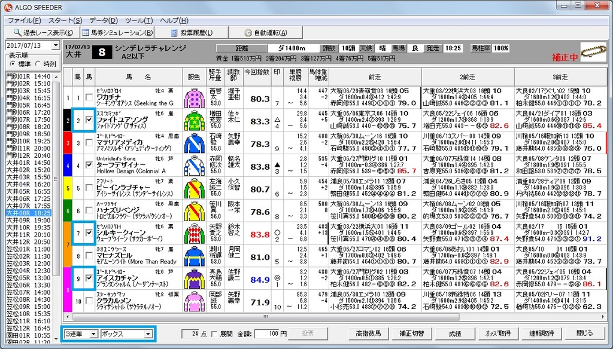The width and height of the screenshot is (613, 349).
Task: Open the ヘルプ(H) menu
Action: tap(174, 21)
